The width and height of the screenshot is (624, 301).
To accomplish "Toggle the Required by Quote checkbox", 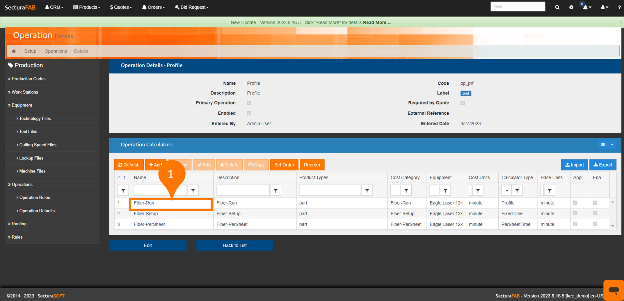I will point(463,103).
